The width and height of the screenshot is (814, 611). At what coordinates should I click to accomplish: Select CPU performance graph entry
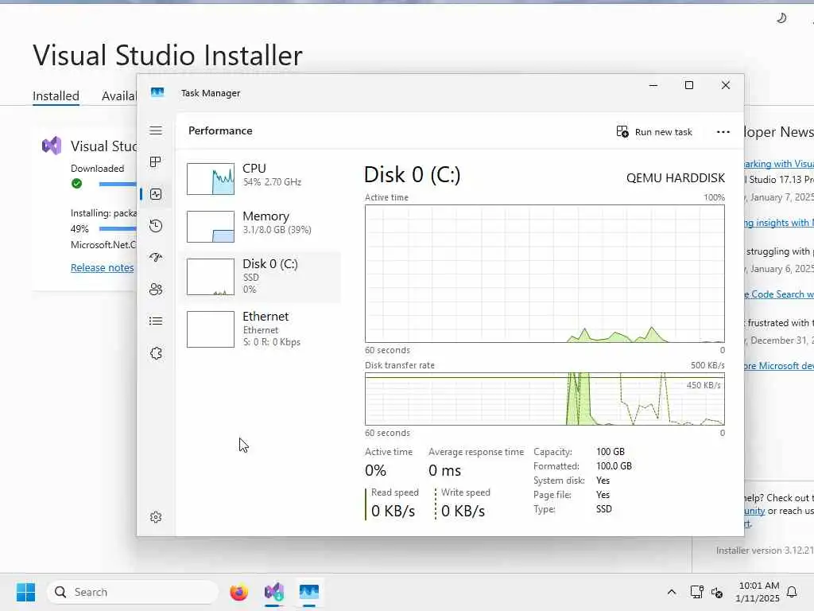click(260, 179)
